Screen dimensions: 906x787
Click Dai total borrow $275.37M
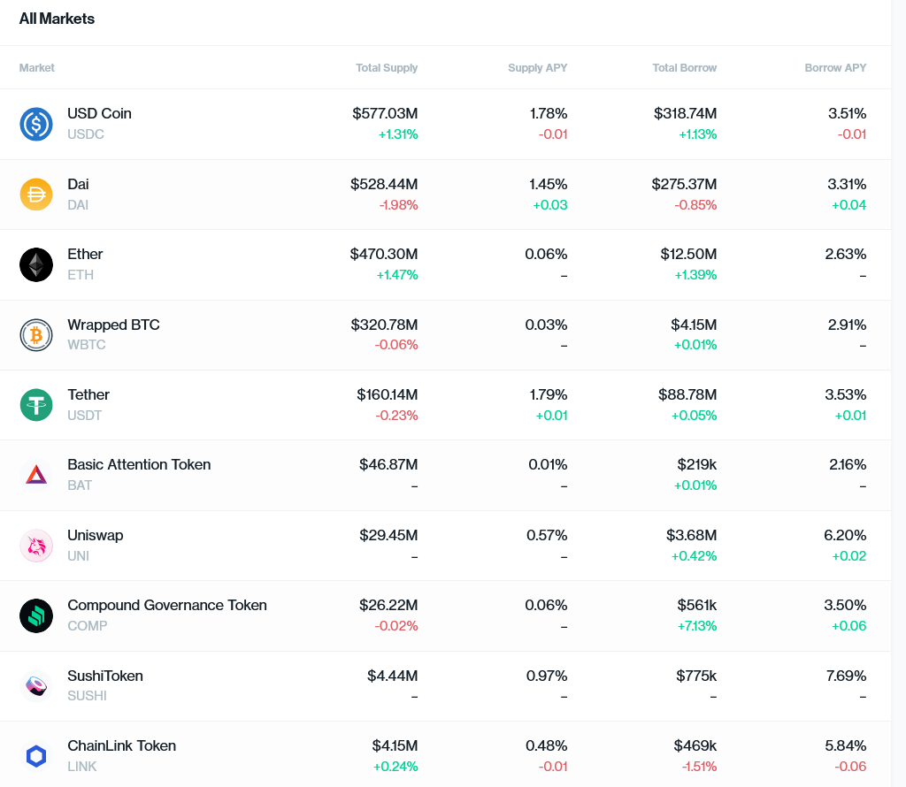point(684,184)
